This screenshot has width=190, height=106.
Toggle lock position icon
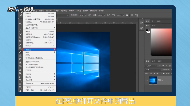[157, 74]
